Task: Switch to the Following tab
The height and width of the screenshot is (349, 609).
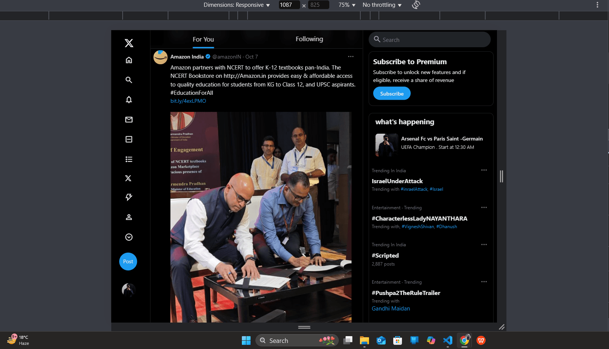Action: (309, 39)
